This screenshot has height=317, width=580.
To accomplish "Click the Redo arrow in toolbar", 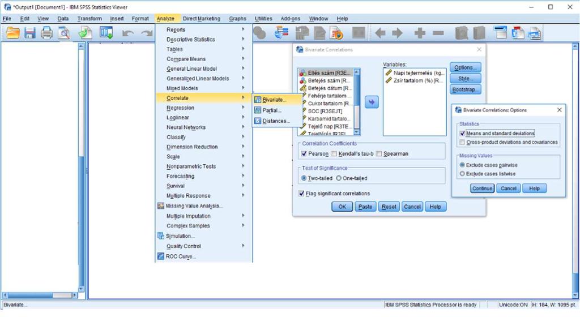I will click(147, 33).
